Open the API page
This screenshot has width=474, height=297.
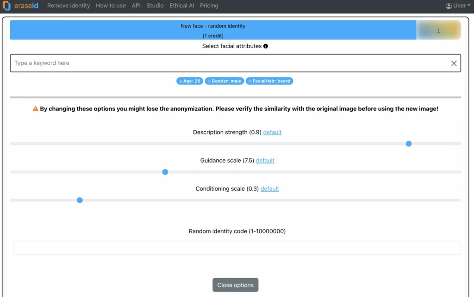[x=136, y=6]
